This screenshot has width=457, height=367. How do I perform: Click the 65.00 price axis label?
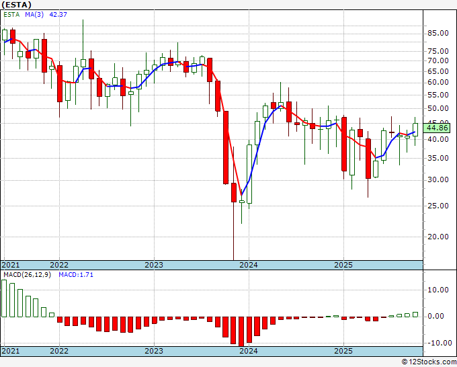(438, 71)
